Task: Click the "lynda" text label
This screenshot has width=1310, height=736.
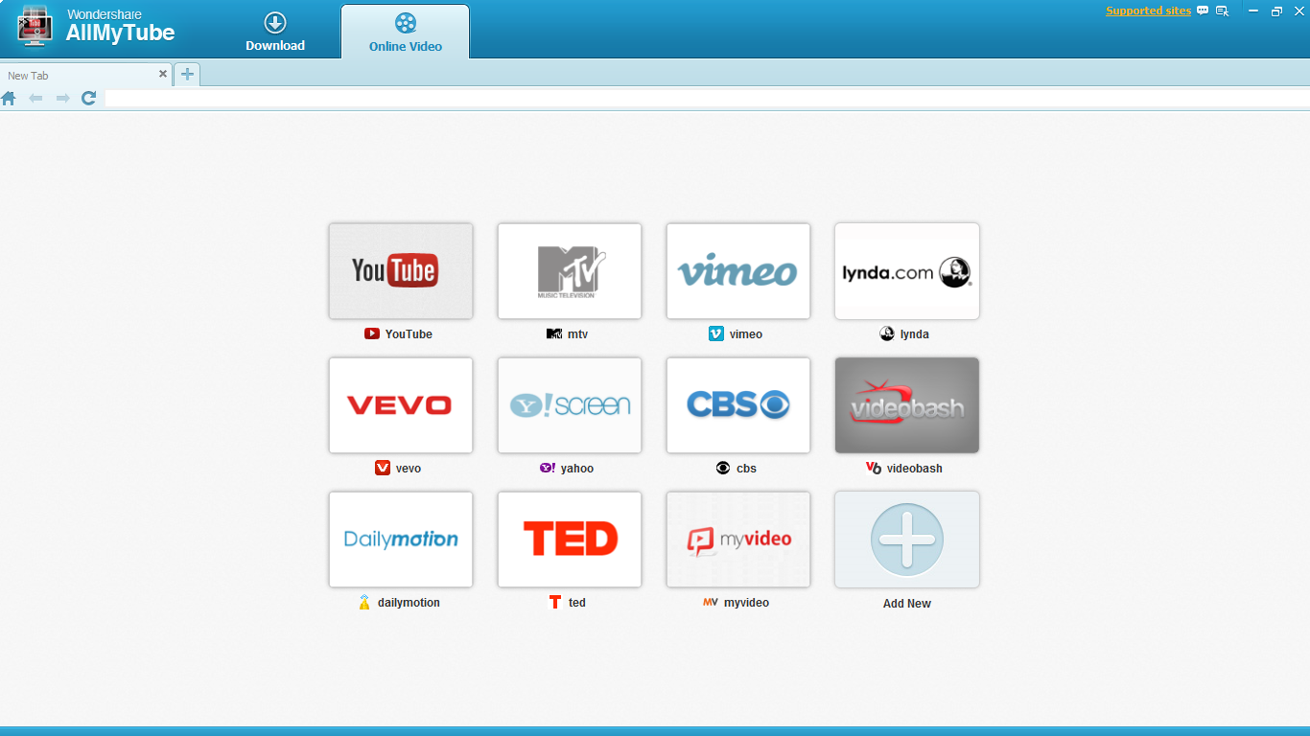Action: pyautogui.click(x=915, y=334)
